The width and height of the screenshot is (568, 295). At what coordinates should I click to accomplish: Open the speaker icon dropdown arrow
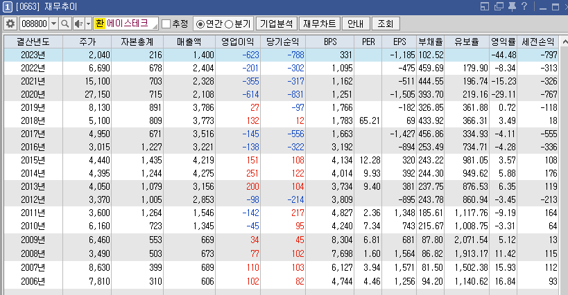coord(88,24)
